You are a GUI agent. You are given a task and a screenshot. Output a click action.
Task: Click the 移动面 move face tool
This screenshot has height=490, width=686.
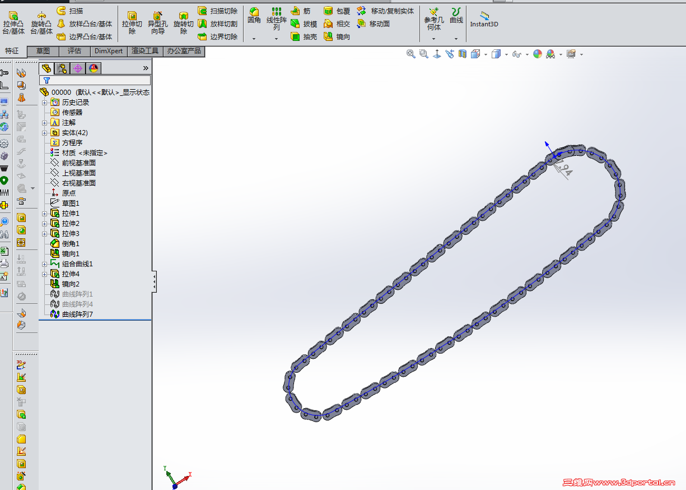[374, 24]
